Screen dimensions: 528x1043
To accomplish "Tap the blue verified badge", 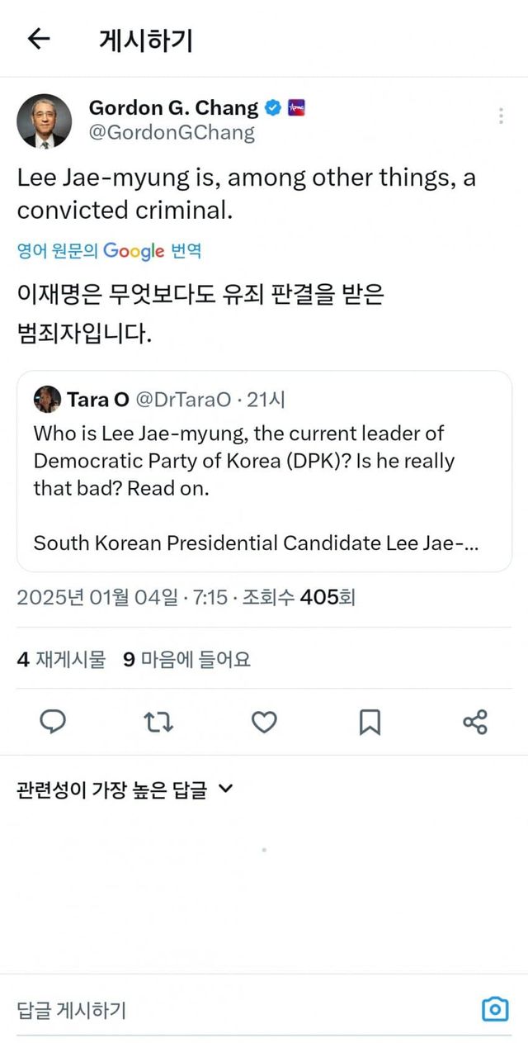I will [273, 107].
